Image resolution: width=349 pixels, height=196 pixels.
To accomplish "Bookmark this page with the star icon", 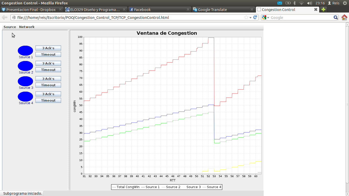I will pyautogui.click(x=246, y=17).
